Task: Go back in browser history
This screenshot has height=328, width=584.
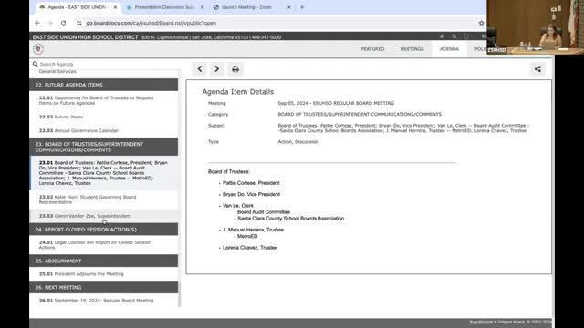Action: pos(37,23)
